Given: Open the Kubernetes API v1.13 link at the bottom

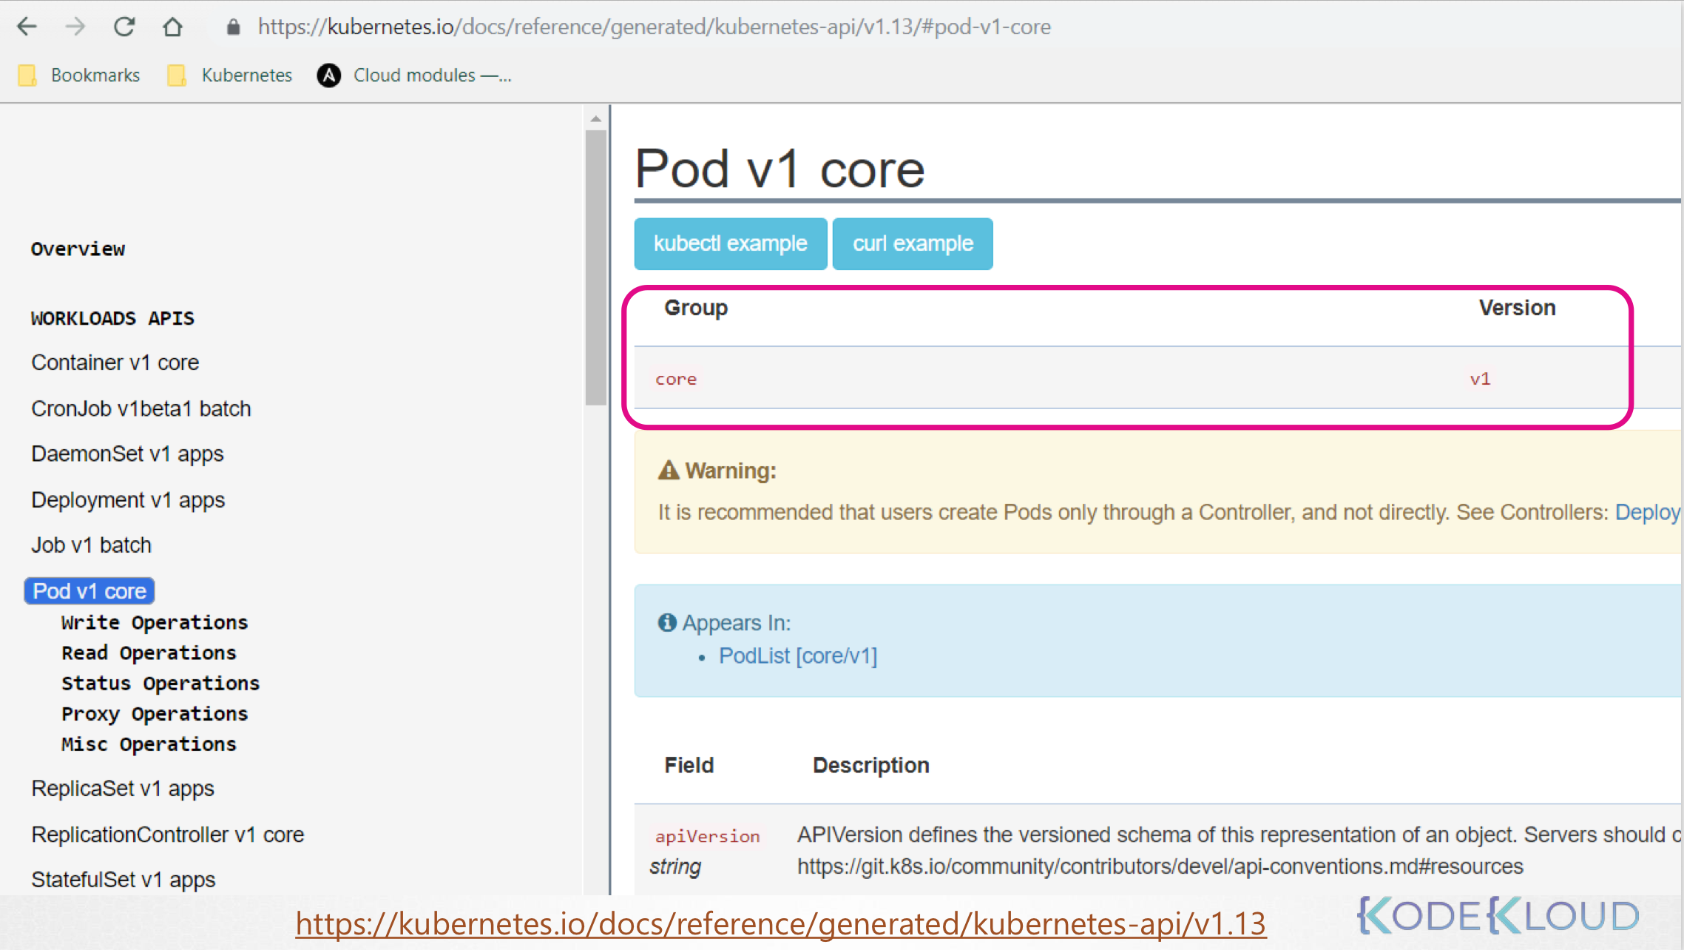Looking at the screenshot, I should [x=780, y=923].
